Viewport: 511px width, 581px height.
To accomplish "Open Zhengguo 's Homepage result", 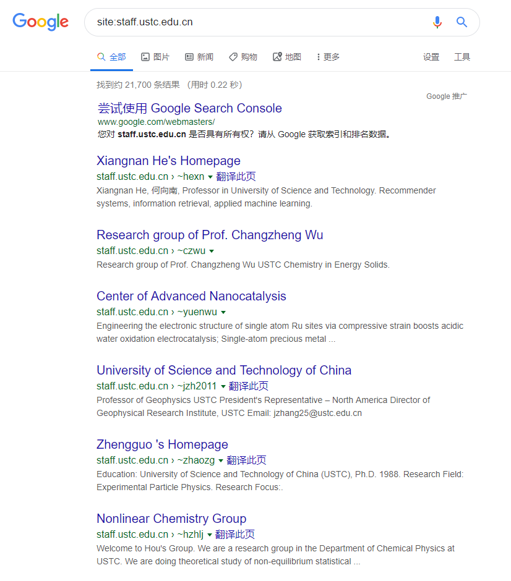I will pyautogui.click(x=163, y=444).
